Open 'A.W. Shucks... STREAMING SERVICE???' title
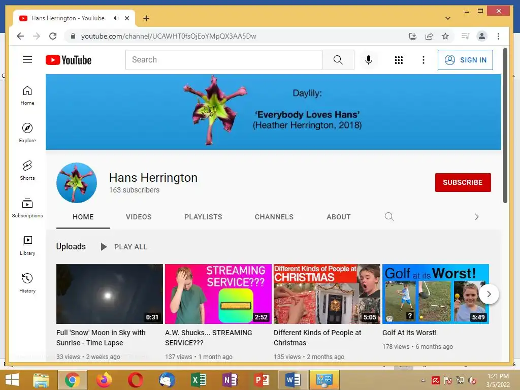This screenshot has height=390, width=520. (x=208, y=338)
